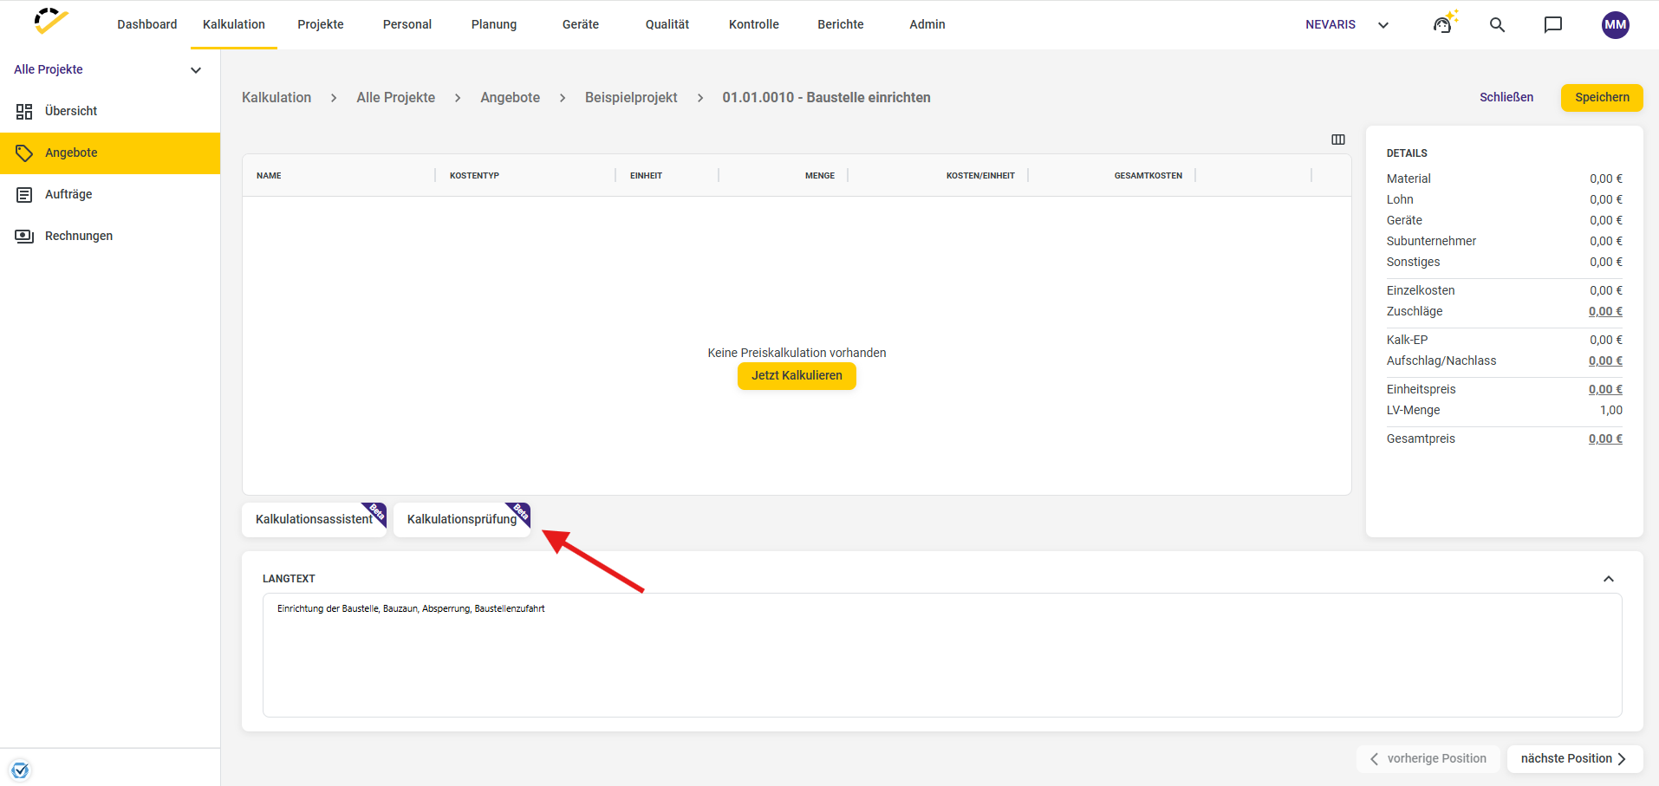The width and height of the screenshot is (1659, 786).
Task: Click the Jetzt Kalkulieren button
Action: tap(797, 375)
